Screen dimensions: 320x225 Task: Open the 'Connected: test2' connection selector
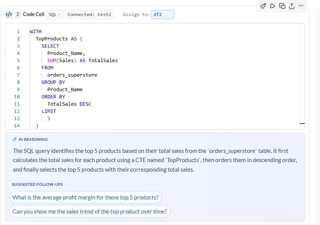coord(89,14)
